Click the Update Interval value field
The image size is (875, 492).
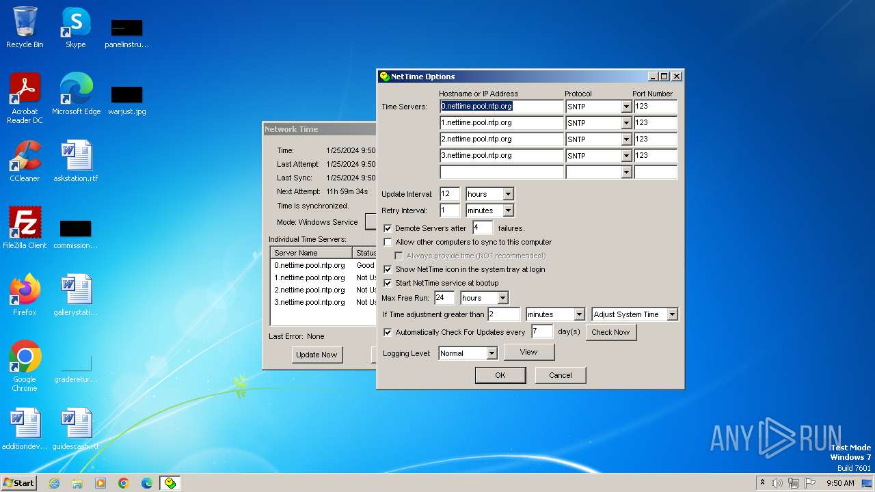[x=450, y=194]
